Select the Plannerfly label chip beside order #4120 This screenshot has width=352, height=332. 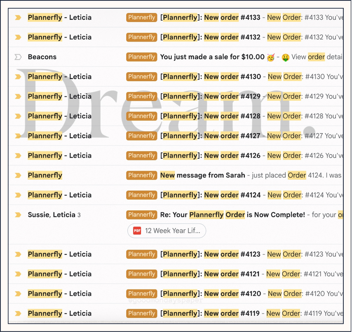(x=142, y=294)
